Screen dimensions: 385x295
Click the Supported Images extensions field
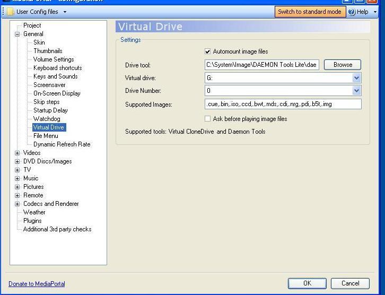[x=283, y=104]
